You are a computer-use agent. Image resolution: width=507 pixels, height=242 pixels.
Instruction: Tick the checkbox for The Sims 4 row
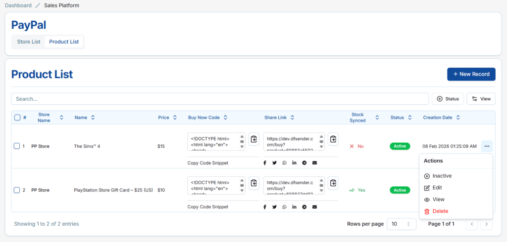[x=17, y=146]
